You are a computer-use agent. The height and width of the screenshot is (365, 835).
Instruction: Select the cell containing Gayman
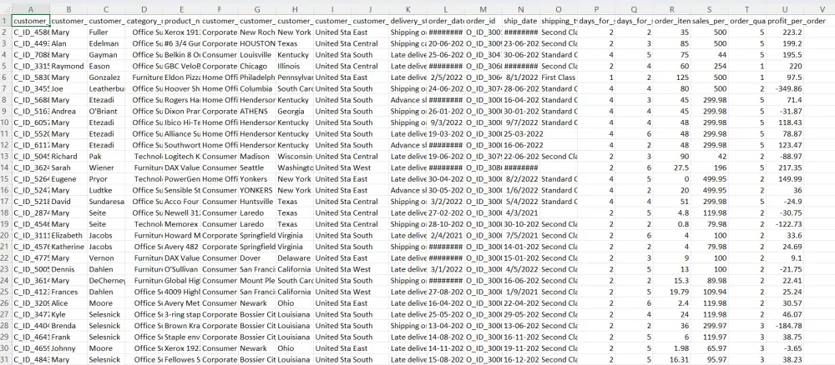[107, 55]
